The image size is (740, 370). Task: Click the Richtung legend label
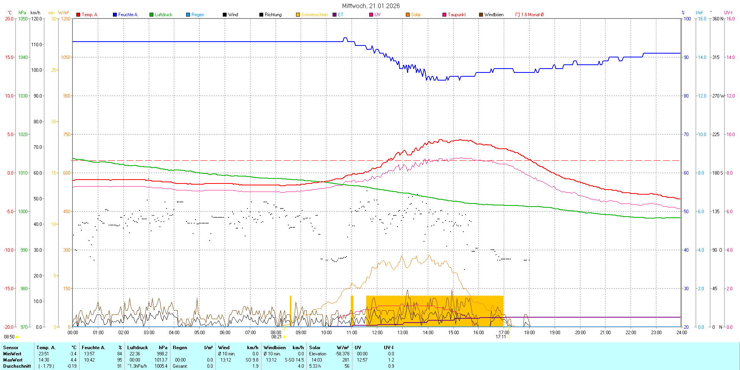click(x=273, y=15)
